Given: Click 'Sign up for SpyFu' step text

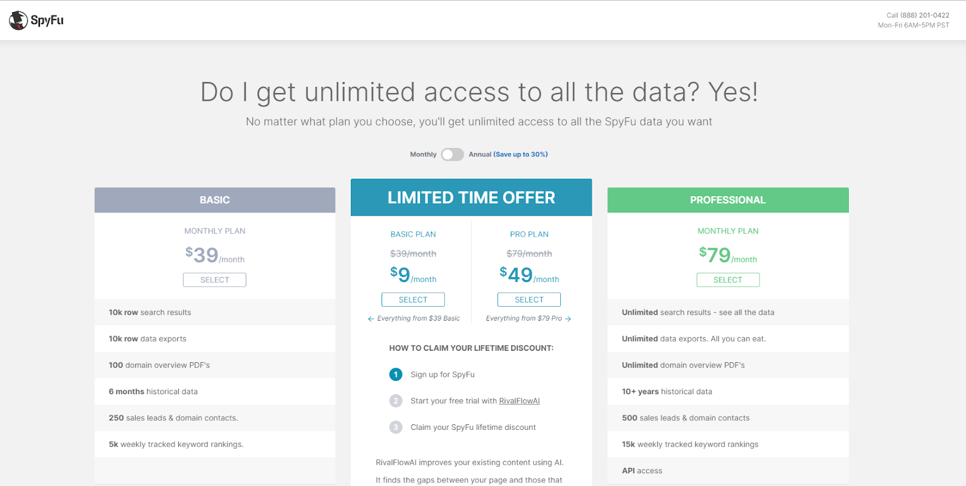Looking at the screenshot, I should [443, 374].
